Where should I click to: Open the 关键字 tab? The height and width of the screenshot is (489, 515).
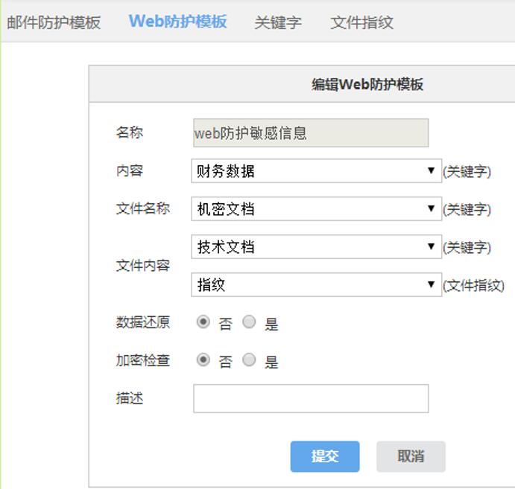click(278, 22)
